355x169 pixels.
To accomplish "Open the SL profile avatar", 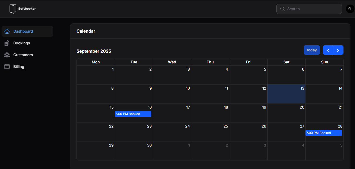I will [x=350, y=9].
